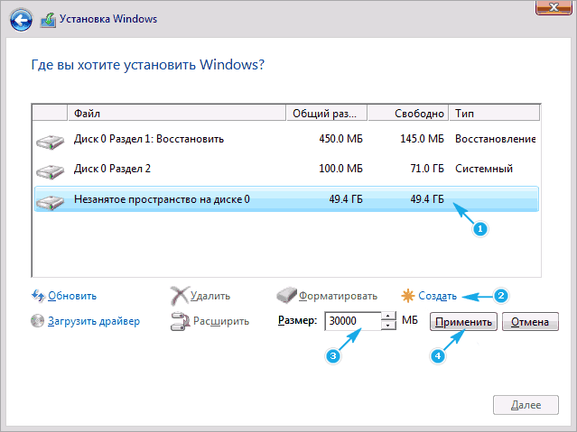Click the Load driver (Загрузить драйвер) disc icon
The width and height of the screenshot is (577, 432).
pos(38,320)
